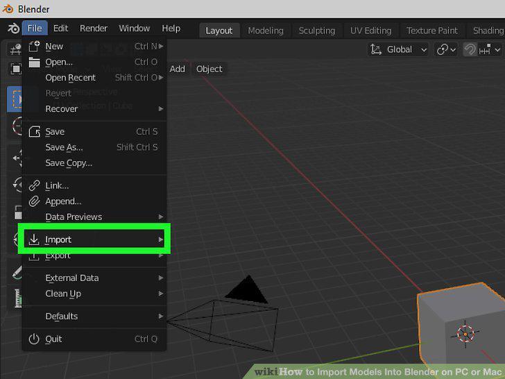Click the Add menu button in viewport
This screenshot has height=379, width=505.
coord(178,69)
